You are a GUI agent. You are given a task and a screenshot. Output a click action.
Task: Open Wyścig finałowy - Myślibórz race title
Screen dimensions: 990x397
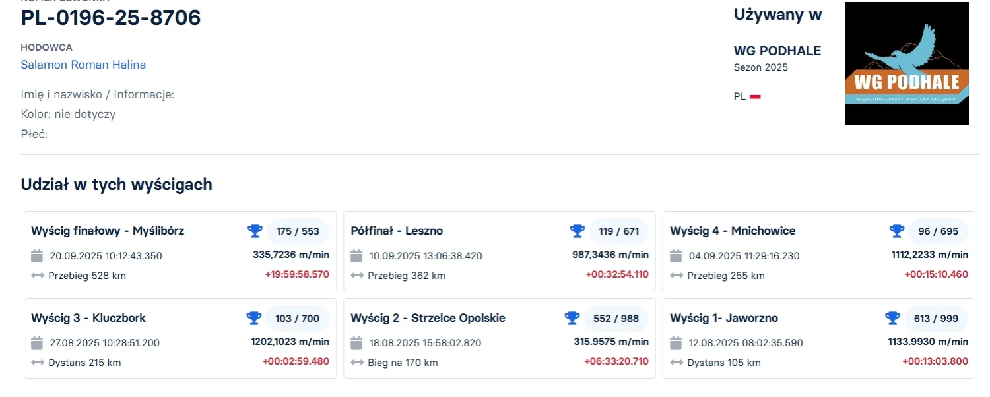click(x=108, y=231)
